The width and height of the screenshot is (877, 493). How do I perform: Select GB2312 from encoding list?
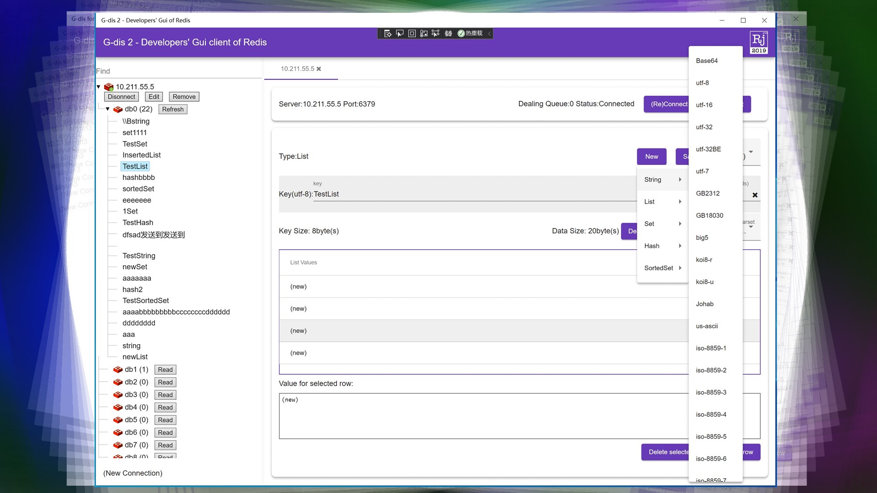coord(715,194)
